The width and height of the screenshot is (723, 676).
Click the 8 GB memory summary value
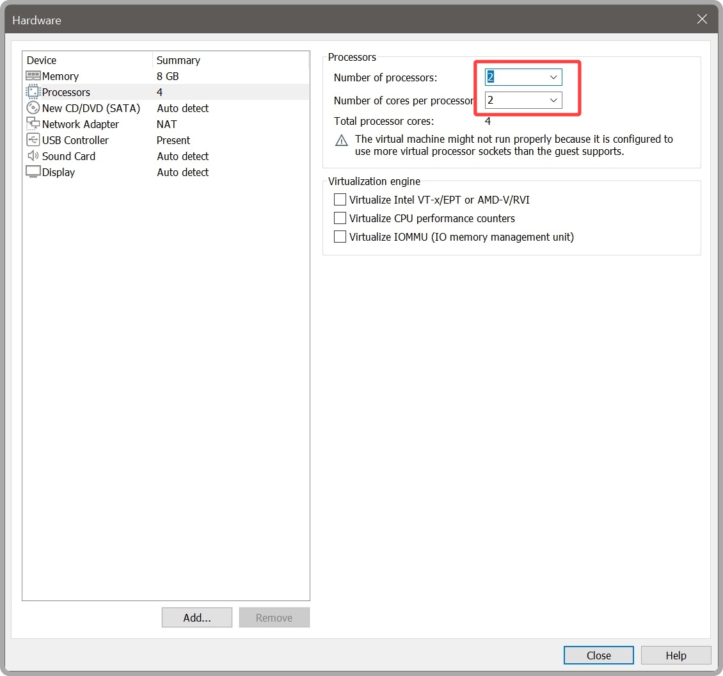[x=168, y=76]
